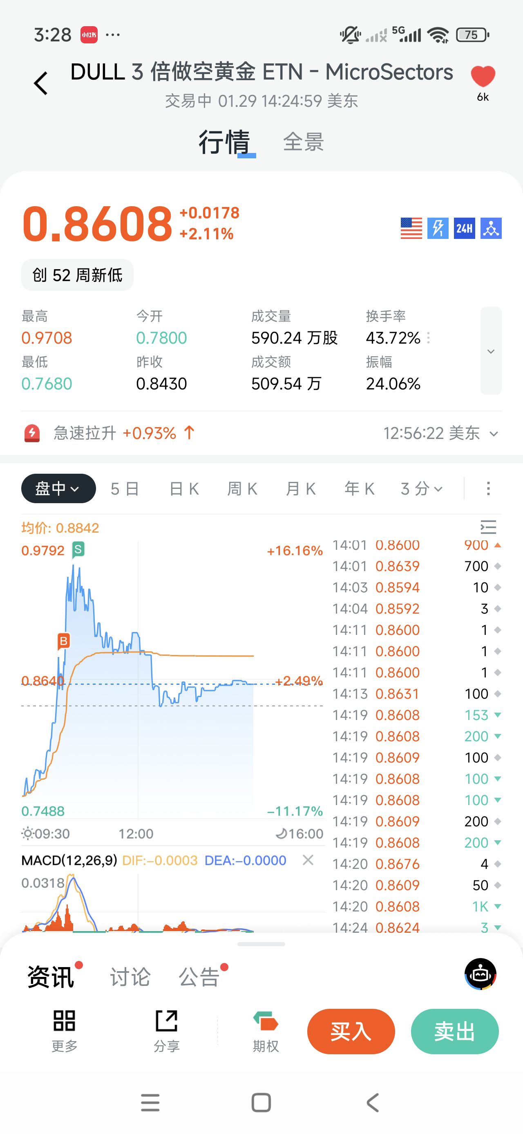Viewport: 523px width, 1134px height.
Task: Tap the blue 24H trading icon
Action: [x=464, y=228]
